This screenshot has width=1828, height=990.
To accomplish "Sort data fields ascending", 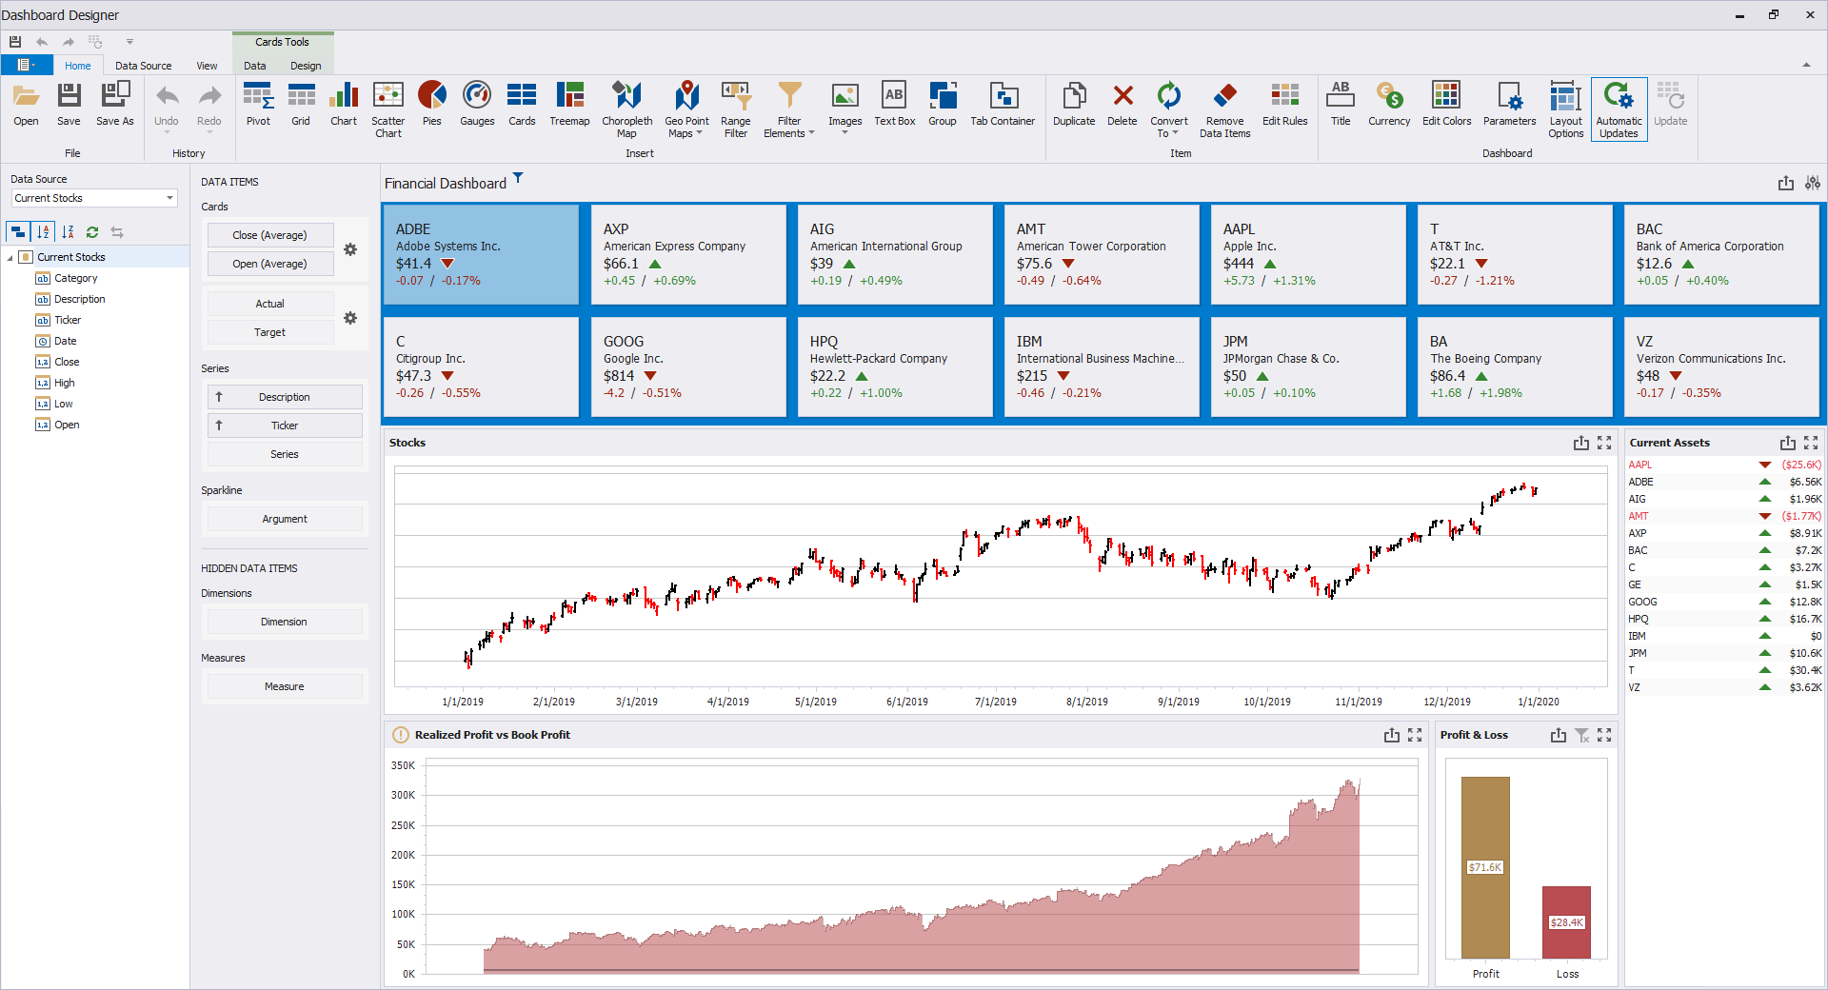I will coord(43,231).
